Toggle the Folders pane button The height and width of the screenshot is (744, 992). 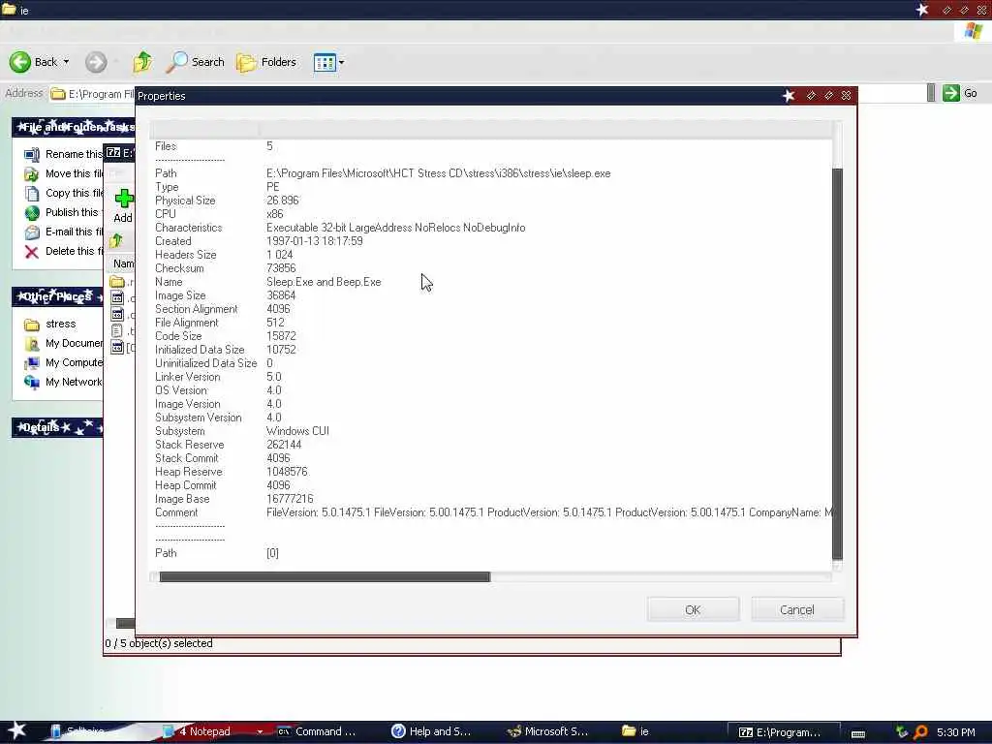(266, 62)
